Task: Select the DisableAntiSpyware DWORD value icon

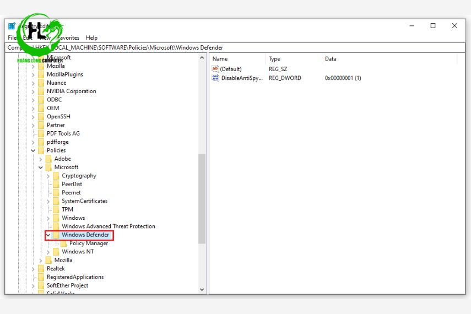Action: pos(215,78)
